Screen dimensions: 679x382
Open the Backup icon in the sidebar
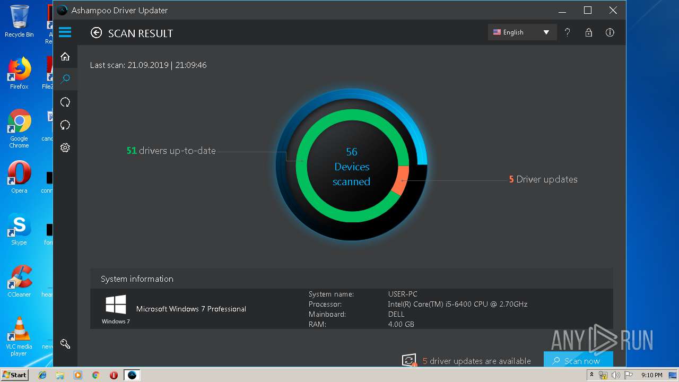(65, 102)
